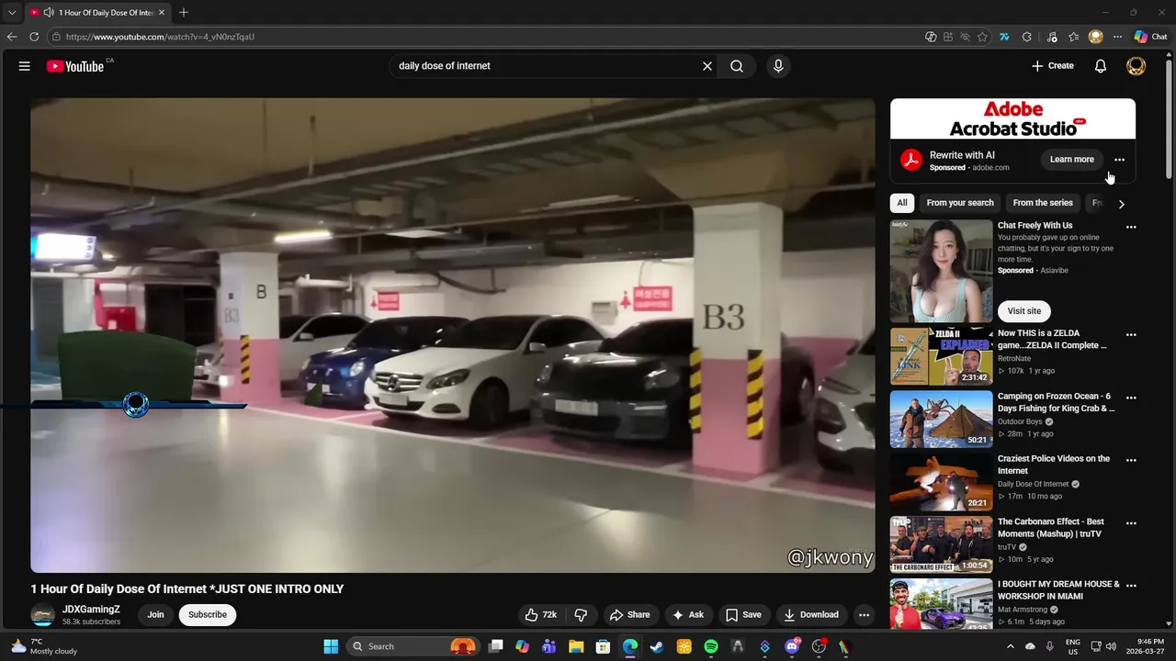Open The Carbonaro Effect video title
The height and width of the screenshot is (661, 1176).
pos(1051,528)
